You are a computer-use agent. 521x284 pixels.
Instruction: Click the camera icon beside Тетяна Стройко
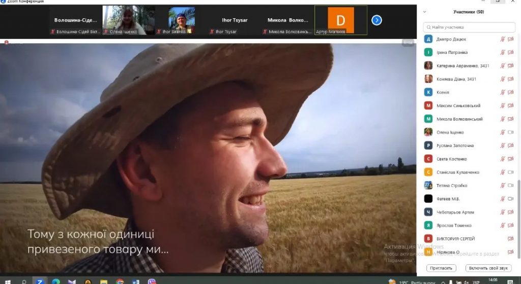pos(510,186)
